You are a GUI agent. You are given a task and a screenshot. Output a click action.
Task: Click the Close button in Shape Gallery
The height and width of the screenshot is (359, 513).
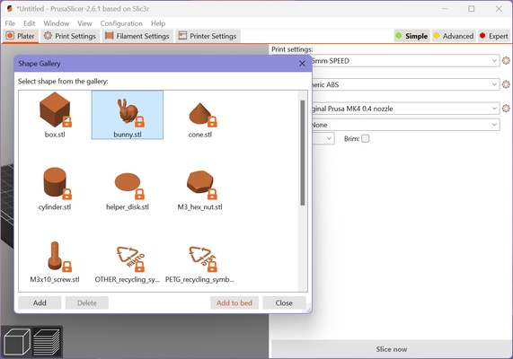coord(284,302)
